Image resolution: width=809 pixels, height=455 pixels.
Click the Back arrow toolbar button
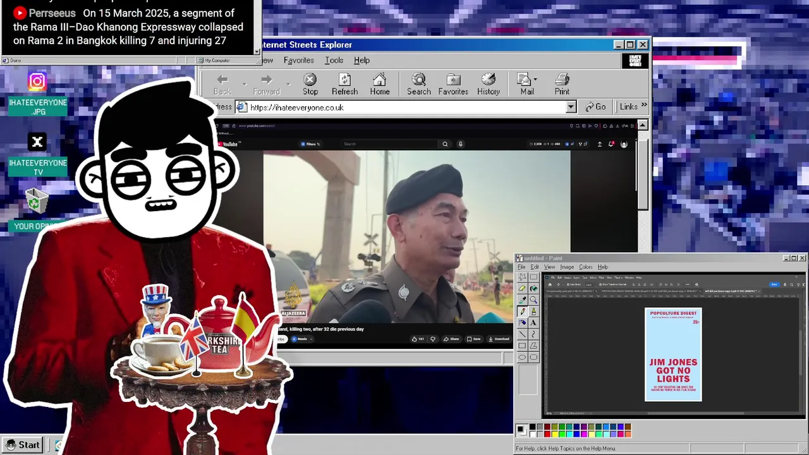(222, 84)
